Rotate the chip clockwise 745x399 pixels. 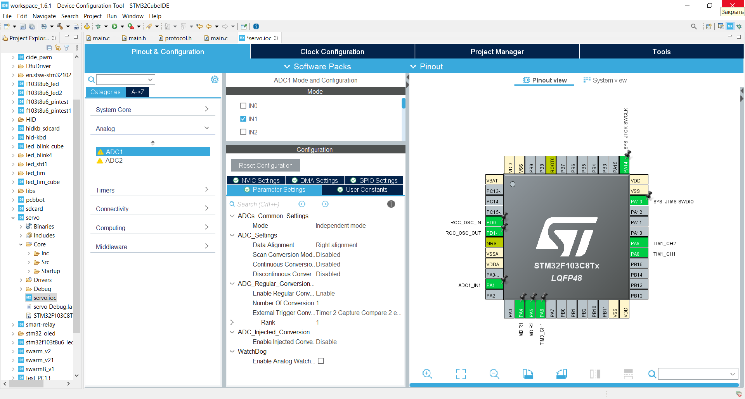click(x=528, y=374)
